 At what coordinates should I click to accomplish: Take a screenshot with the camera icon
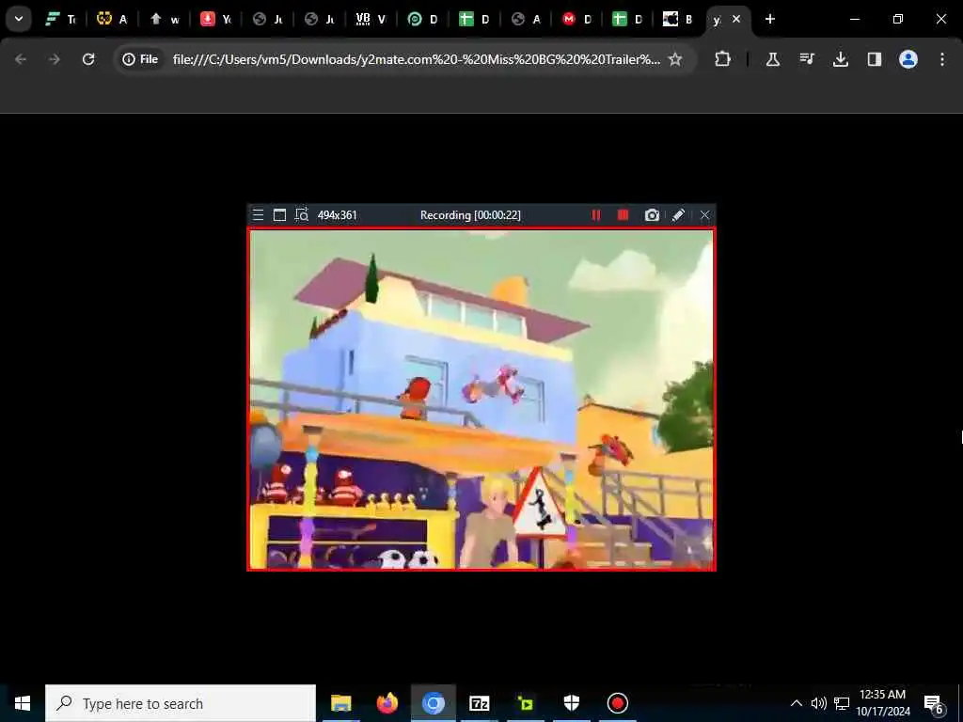coord(652,215)
